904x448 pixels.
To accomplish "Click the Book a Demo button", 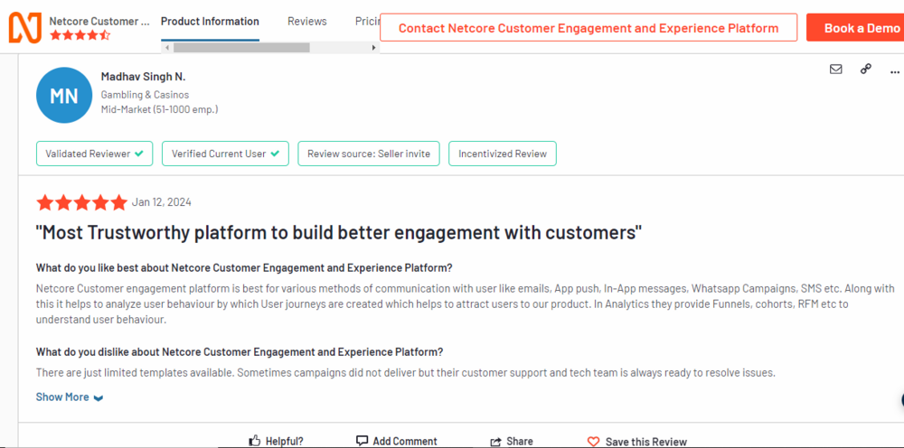I will tap(855, 28).
